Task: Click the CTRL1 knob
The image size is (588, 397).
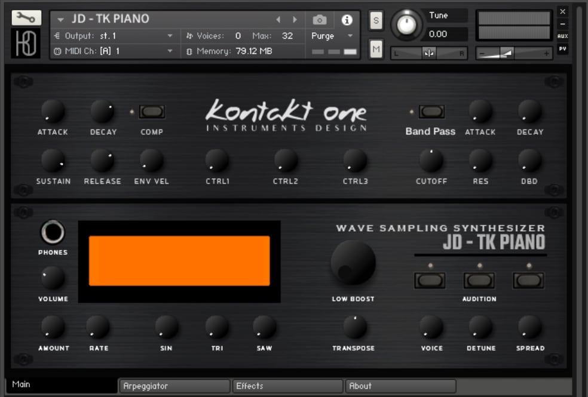Action: (217, 161)
